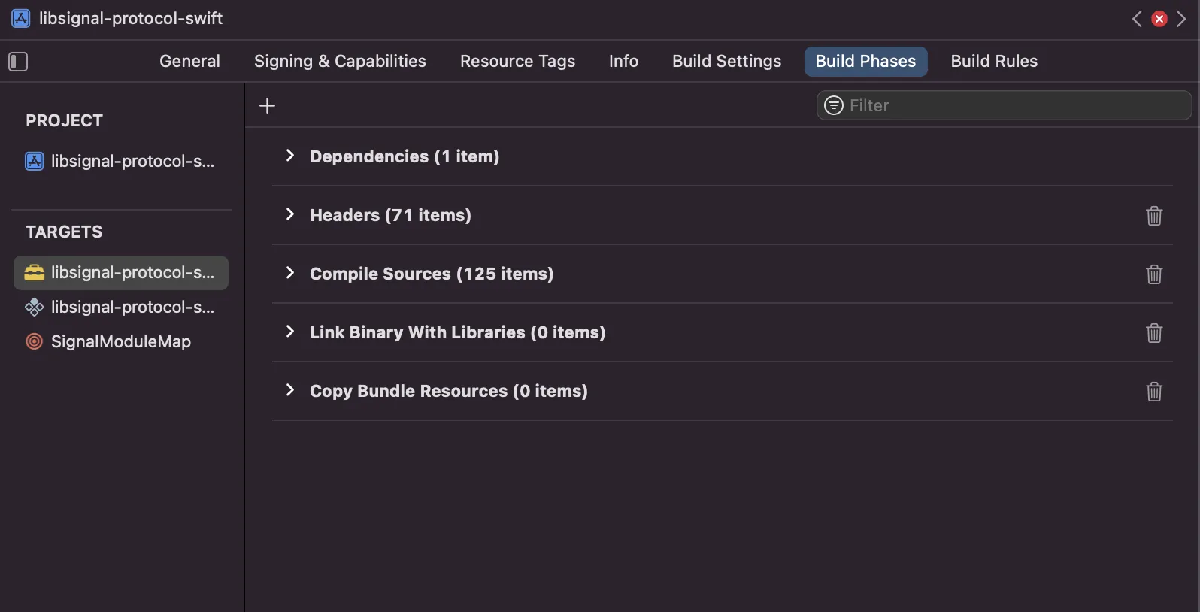Expand the Compile Sources section
This screenshot has height=612, width=1200.
click(290, 273)
